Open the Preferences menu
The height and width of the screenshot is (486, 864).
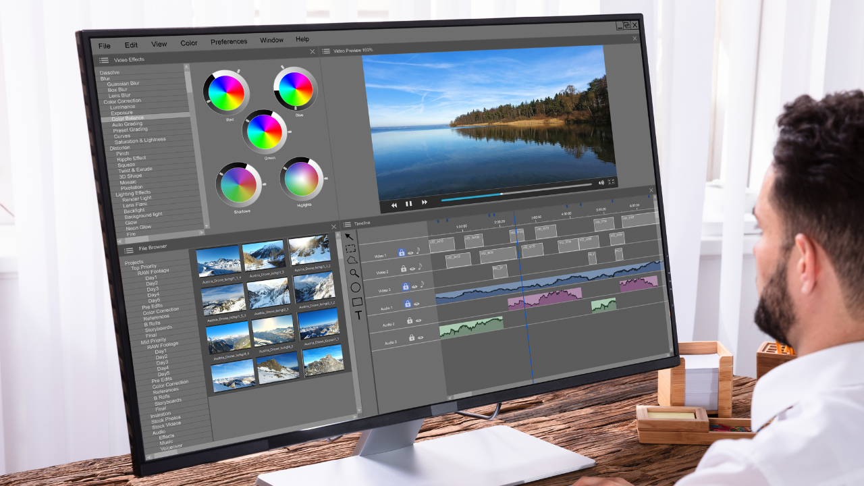[229, 42]
